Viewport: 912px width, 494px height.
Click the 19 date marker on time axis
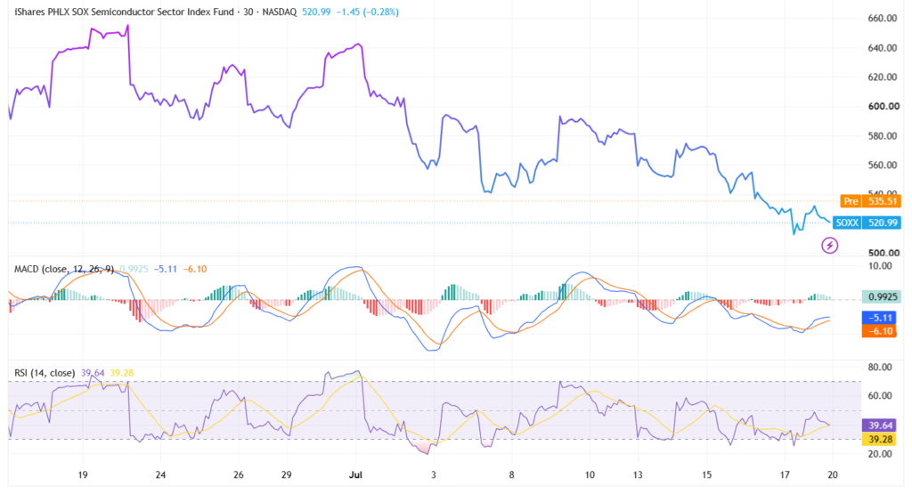click(x=83, y=474)
